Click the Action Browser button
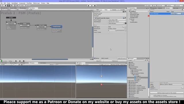Image resolution: width=184 pixels, height=104 pixels. click(122, 58)
